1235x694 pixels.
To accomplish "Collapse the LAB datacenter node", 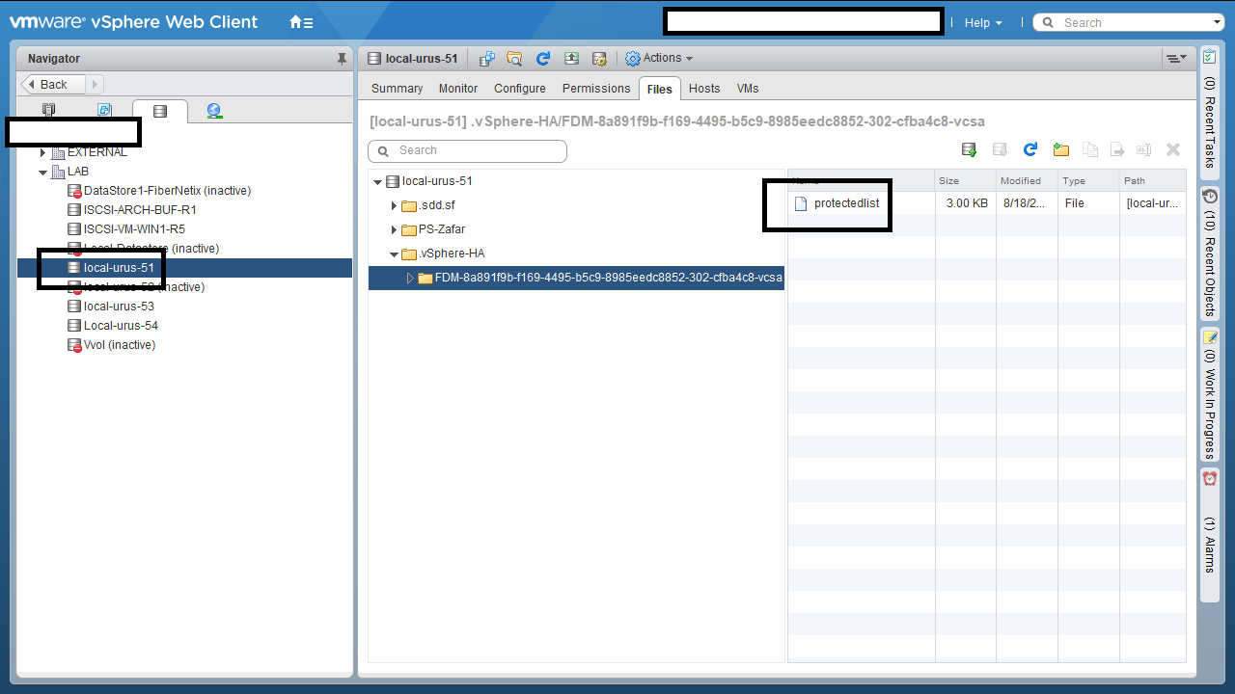I will (42, 172).
